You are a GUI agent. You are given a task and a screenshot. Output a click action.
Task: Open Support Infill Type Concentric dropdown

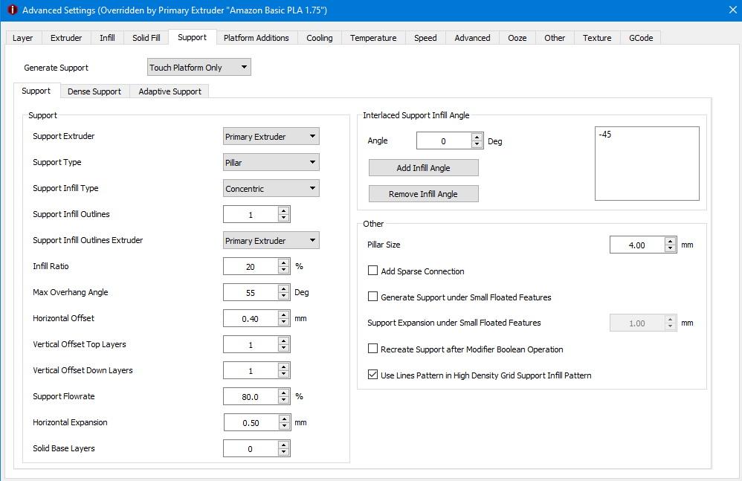pyautogui.click(x=271, y=188)
